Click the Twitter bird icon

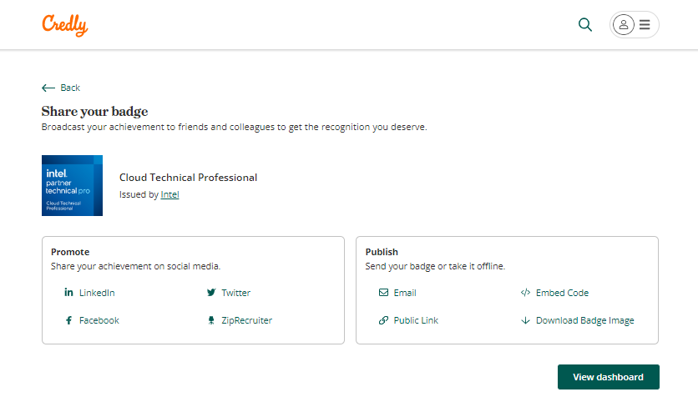[x=211, y=293]
